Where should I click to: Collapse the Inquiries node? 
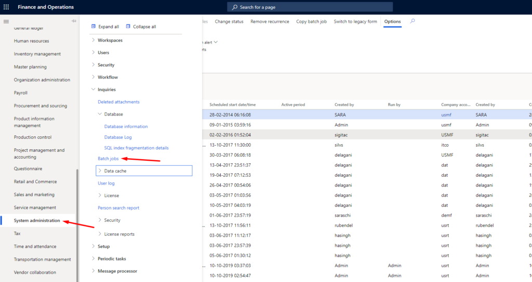click(x=93, y=89)
